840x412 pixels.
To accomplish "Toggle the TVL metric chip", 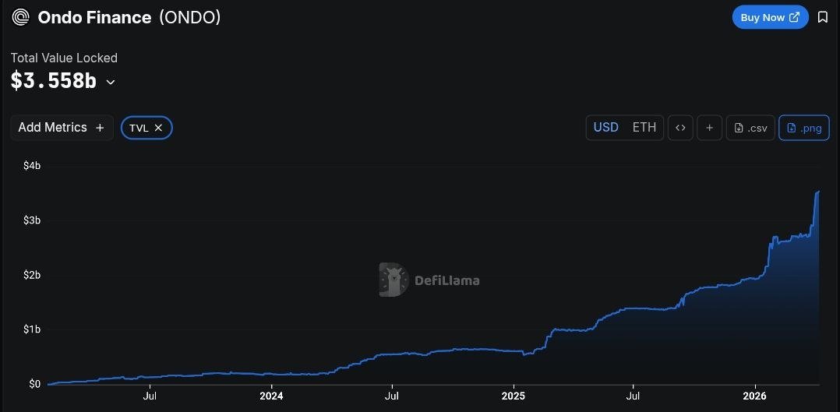I will click(139, 128).
